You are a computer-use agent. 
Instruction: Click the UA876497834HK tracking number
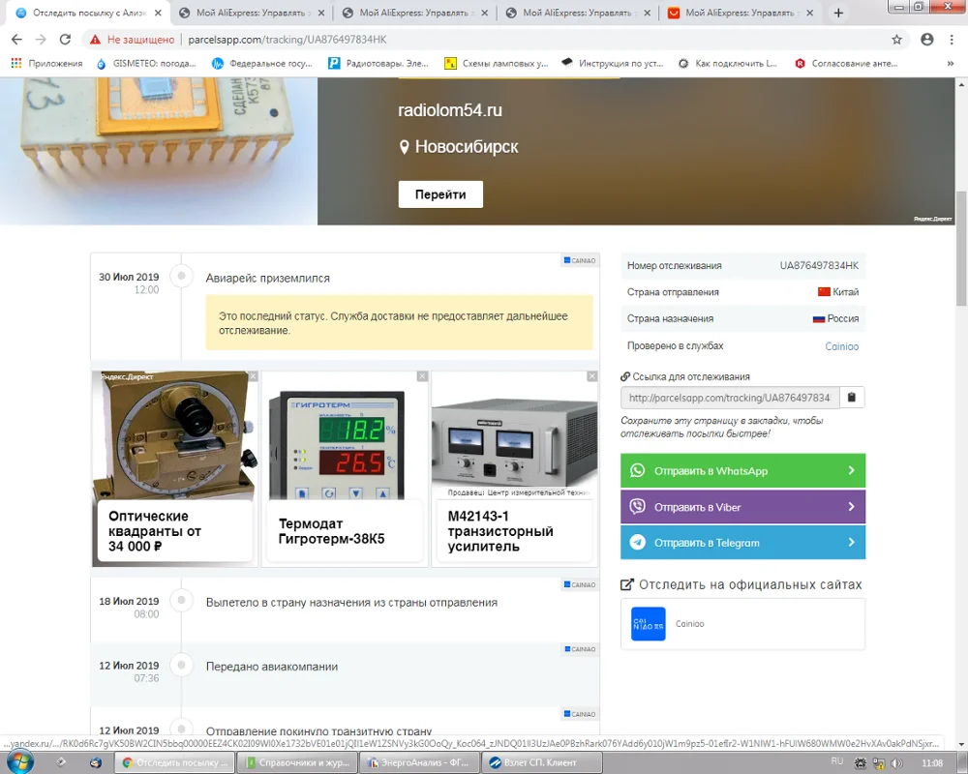point(819,265)
